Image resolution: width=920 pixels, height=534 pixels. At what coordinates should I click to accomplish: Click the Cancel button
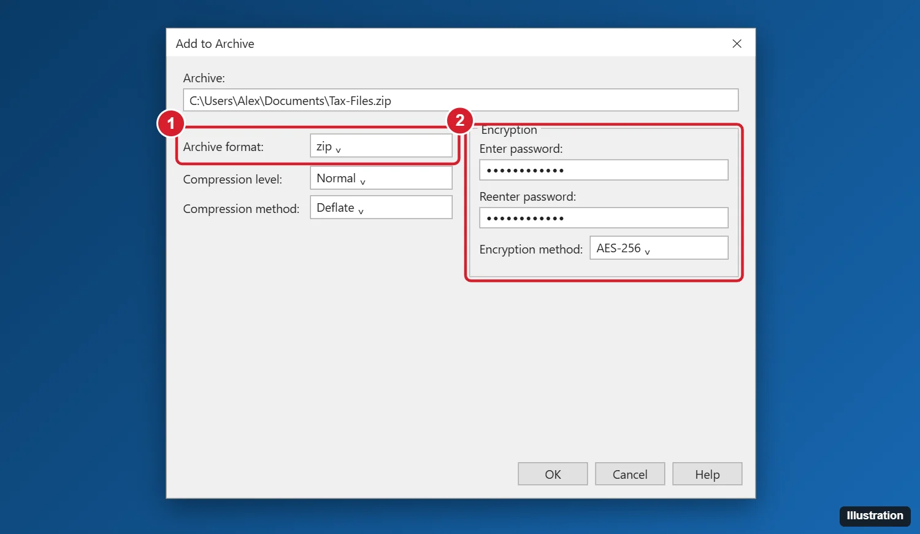pyautogui.click(x=630, y=474)
